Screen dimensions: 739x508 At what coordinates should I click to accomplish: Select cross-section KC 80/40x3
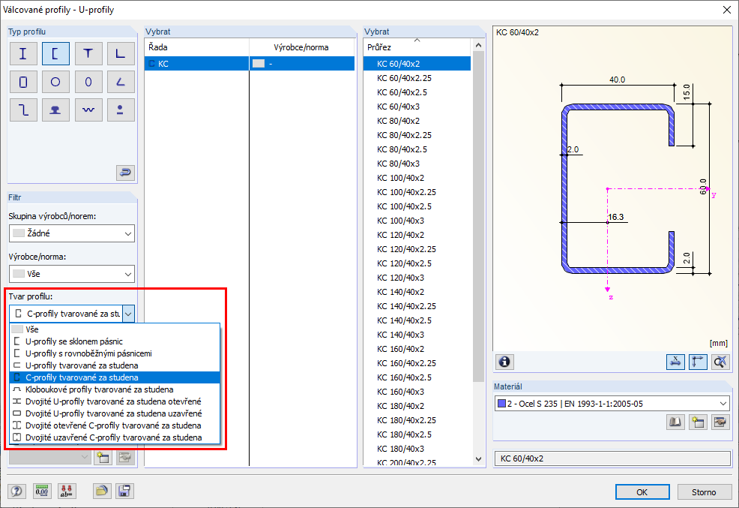417,164
